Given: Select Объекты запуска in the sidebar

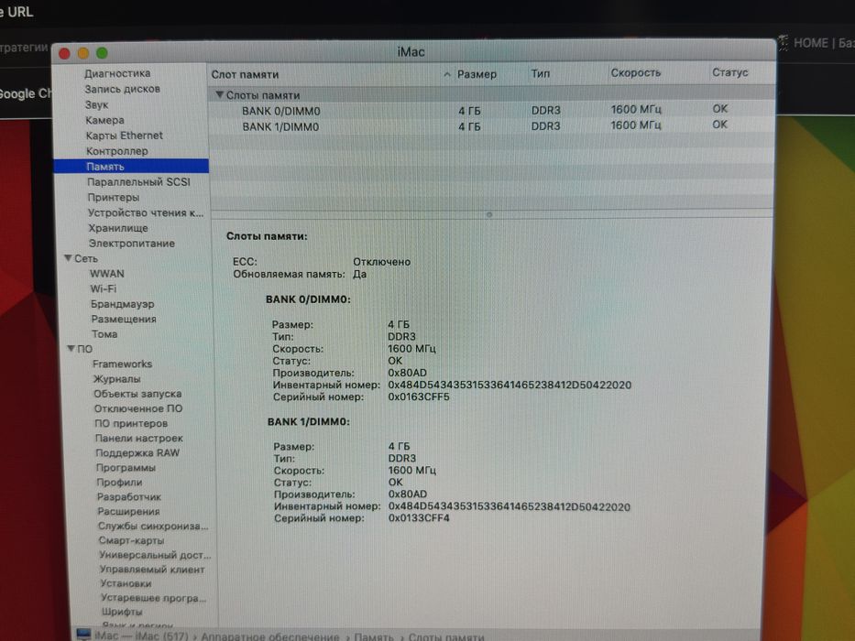Looking at the screenshot, I should tap(137, 394).
